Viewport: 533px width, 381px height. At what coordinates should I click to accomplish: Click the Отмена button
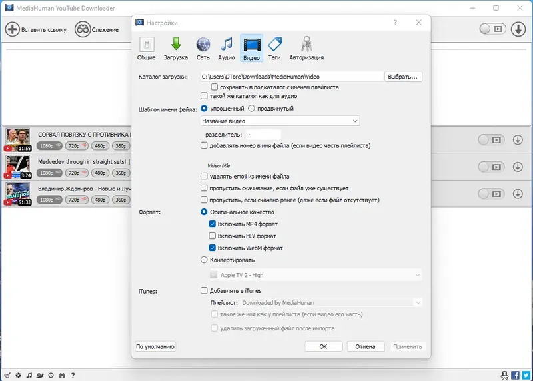click(x=365, y=346)
